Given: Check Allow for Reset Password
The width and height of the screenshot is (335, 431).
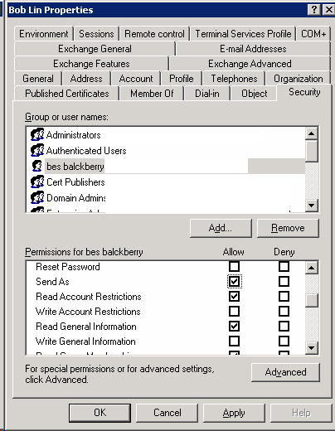Looking at the screenshot, I should 234,267.
